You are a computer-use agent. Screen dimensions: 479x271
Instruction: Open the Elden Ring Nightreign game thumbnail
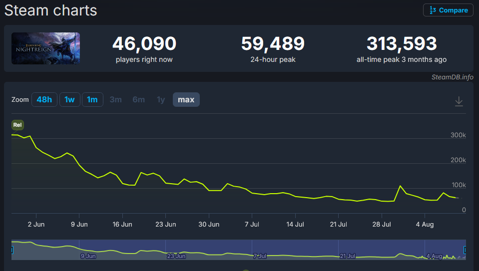click(46, 48)
